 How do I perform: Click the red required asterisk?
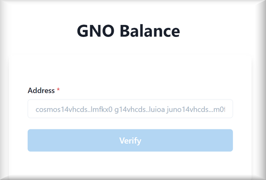[58, 90]
